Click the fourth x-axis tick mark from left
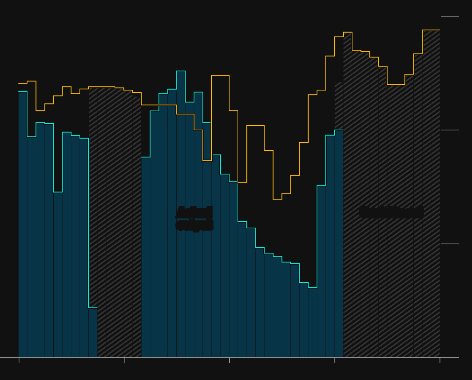Screen dimensions: 472x380 pos(335,360)
